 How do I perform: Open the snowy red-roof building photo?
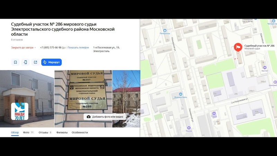(x=126, y=99)
